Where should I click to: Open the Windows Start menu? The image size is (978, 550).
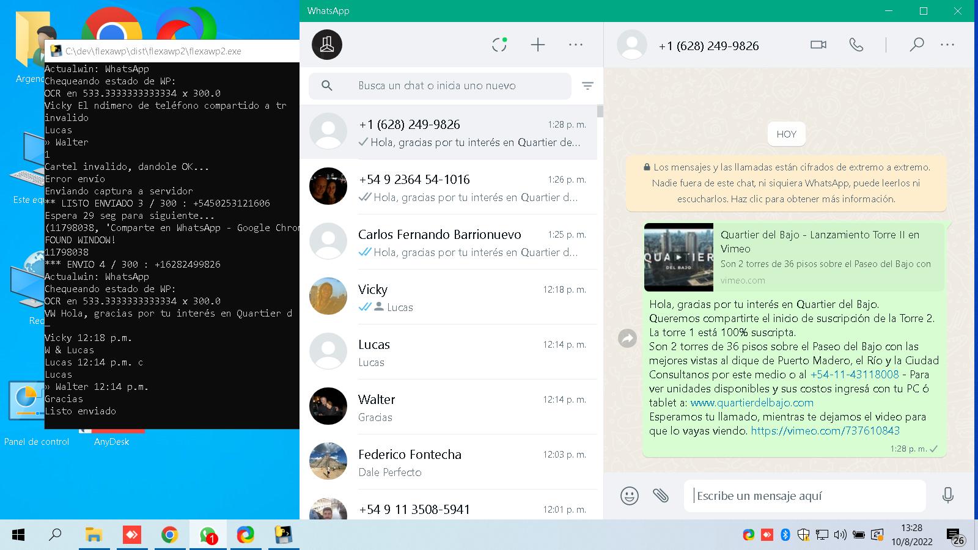(x=18, y=535)
